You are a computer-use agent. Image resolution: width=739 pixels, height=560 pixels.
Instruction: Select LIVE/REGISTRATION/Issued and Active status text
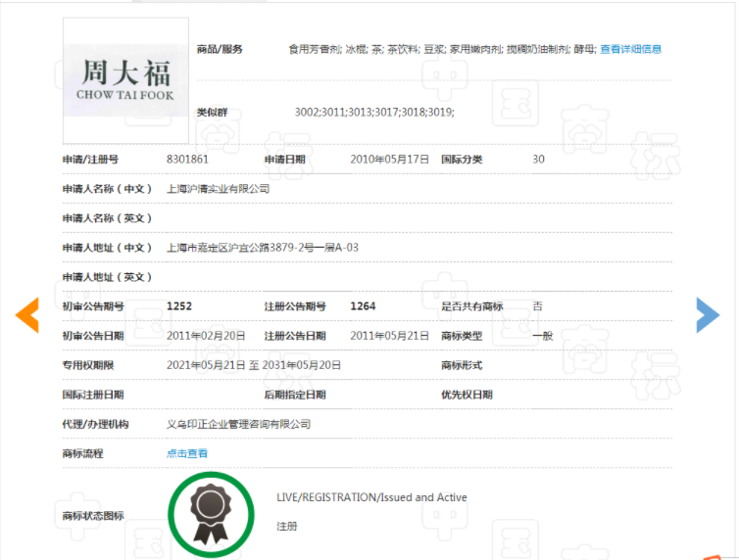(371, 497)
